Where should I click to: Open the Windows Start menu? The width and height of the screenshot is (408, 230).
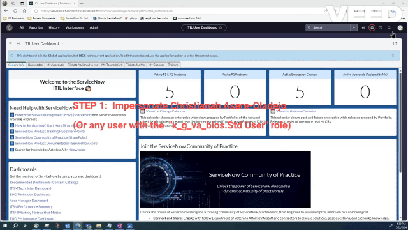point(5,226)
